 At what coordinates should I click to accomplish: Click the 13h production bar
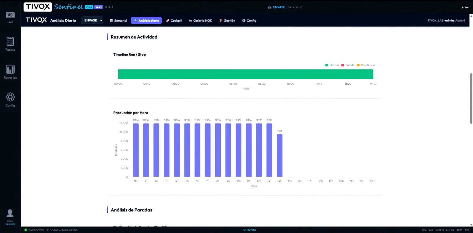click(269, 150)
